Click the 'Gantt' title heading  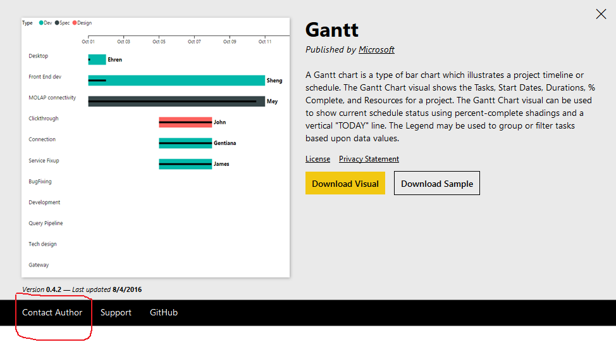(x=332, y=30)
